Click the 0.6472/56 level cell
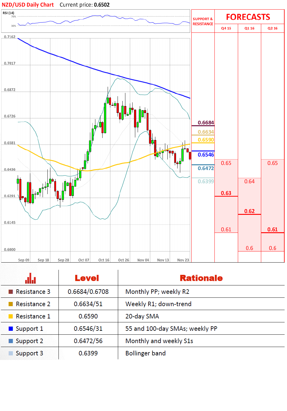Screen dimensions: 287x411 (88, 341)
